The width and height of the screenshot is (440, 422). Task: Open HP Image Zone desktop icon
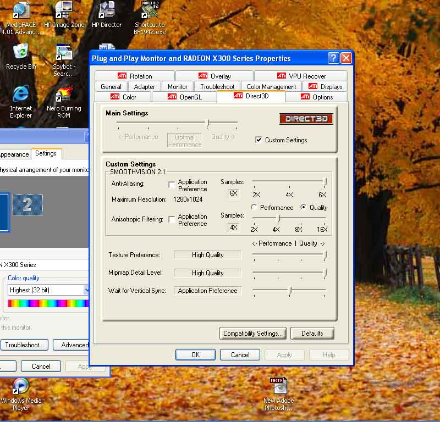point(64,11)
